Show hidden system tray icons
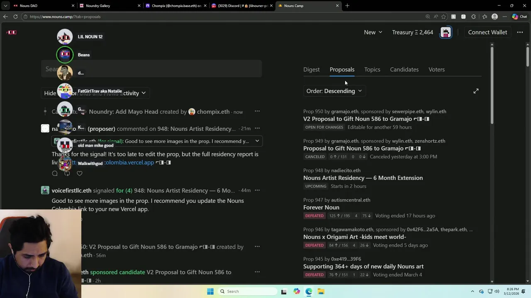The width and height of the screenshot is (531, 298). coord(473,291)
